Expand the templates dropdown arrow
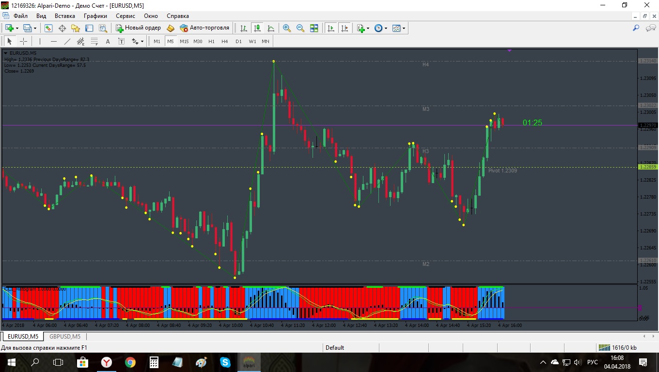This screenshot has width=659, height=372. pyautogui.click(x=404, y=28)
